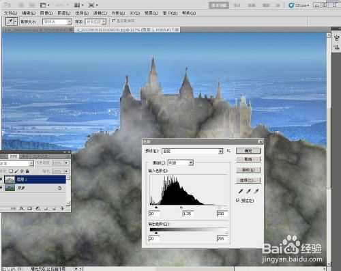The width and height of the screenshot is (341, 271).
Task: Open the sample size dropdown
Action: click(x=57, y=22)
